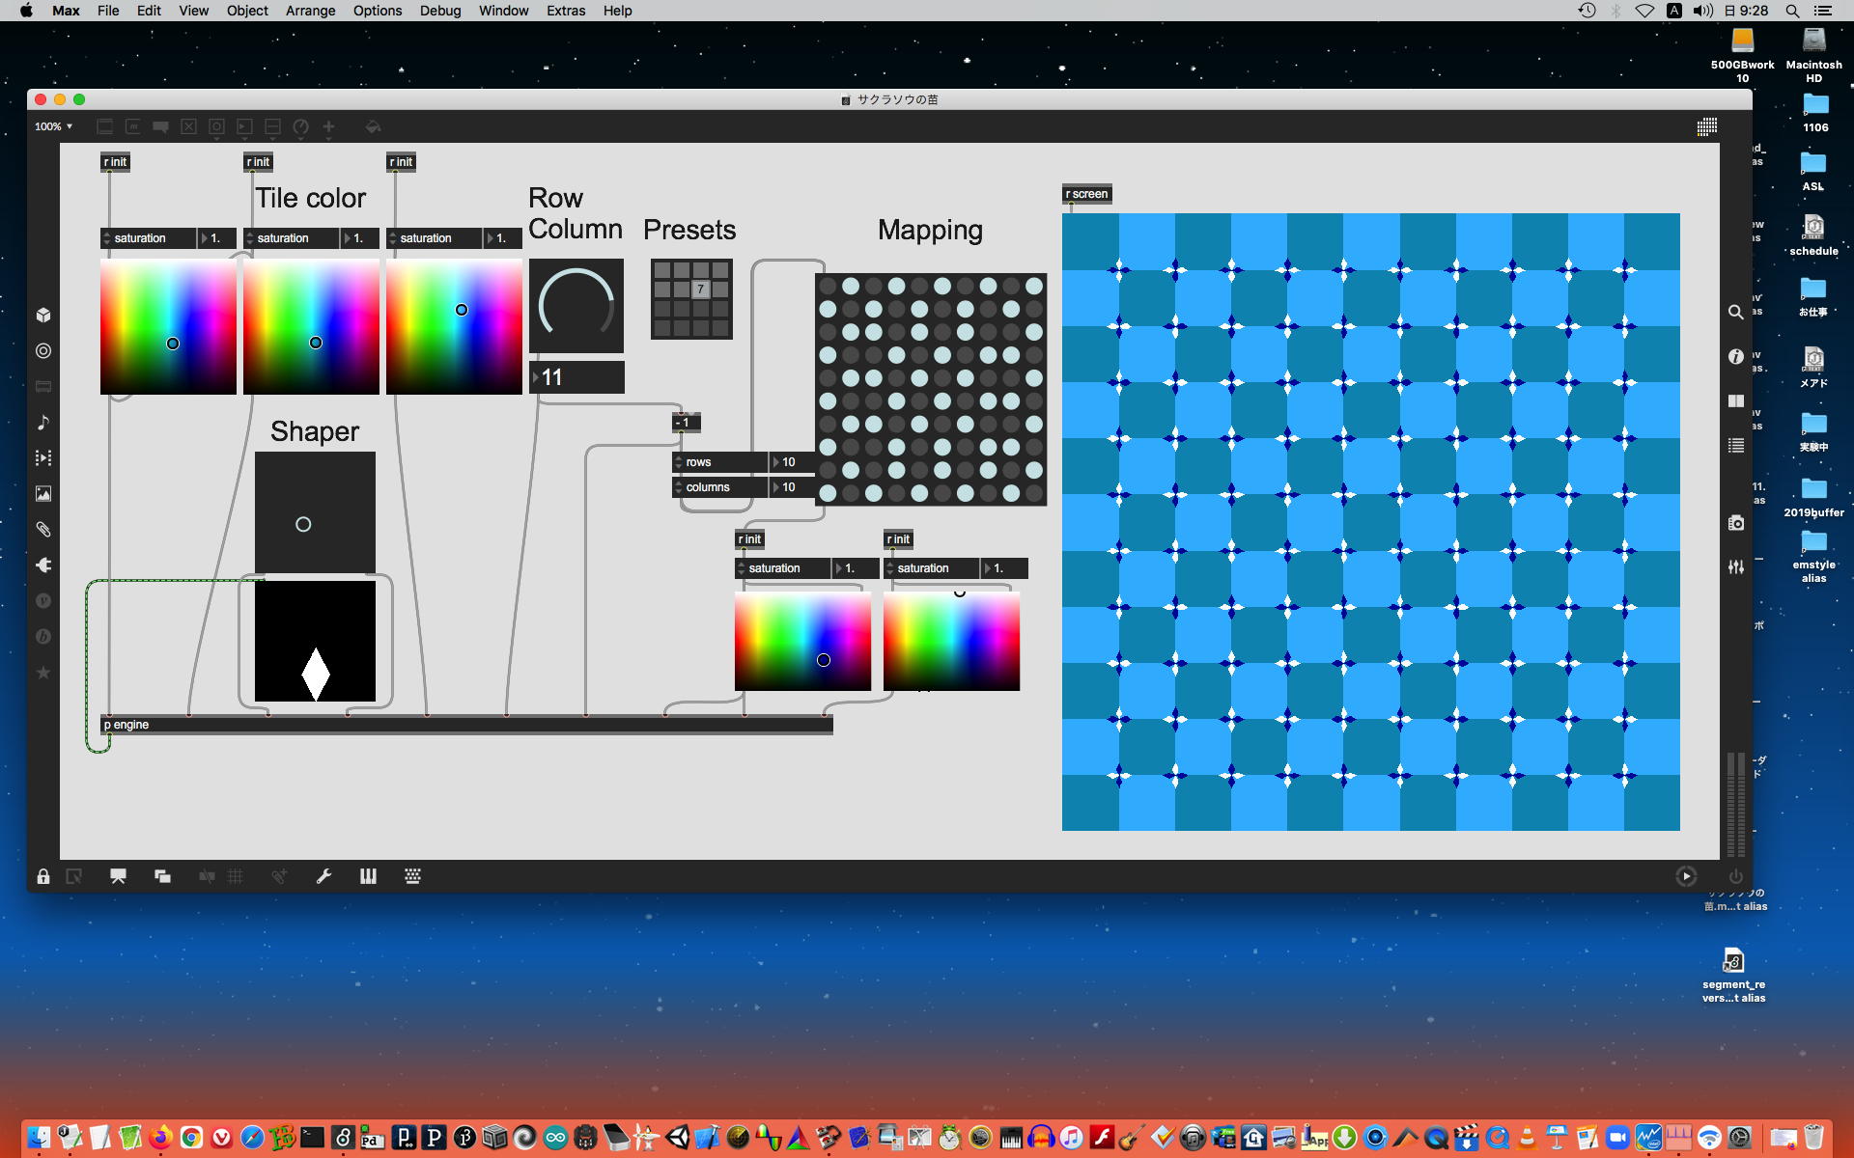
Task: Open the inspector info icon
Action: coord(1735,357)
